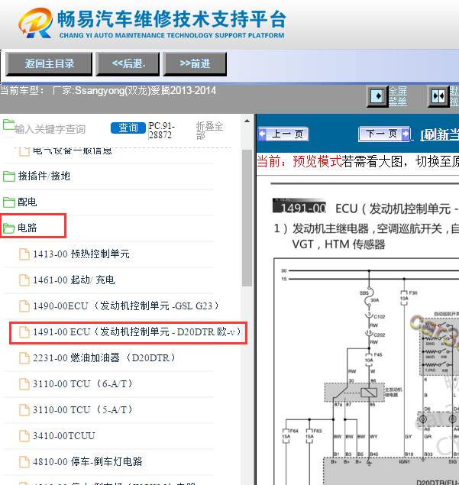The height and width of the screenshot is (485, 459).
Task: Open 1461-00 起动/充电 document
Action: 74,280
